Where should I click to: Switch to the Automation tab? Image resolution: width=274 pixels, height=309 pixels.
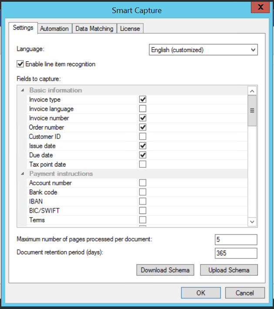click(54, 29)
